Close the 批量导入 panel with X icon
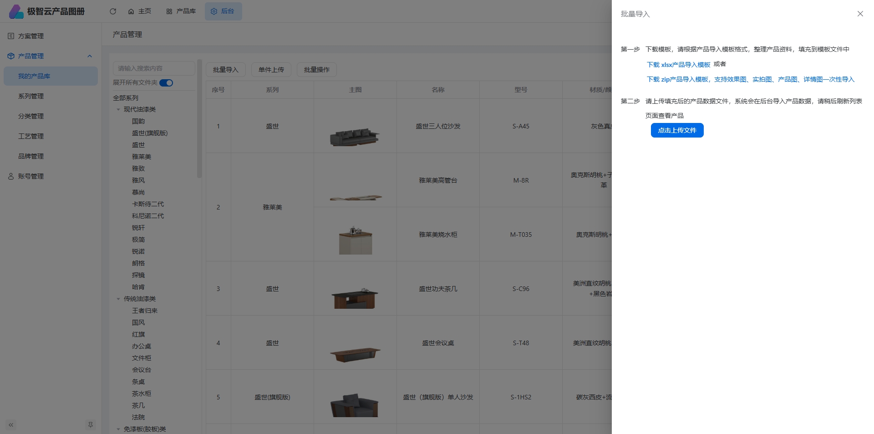 860,14
